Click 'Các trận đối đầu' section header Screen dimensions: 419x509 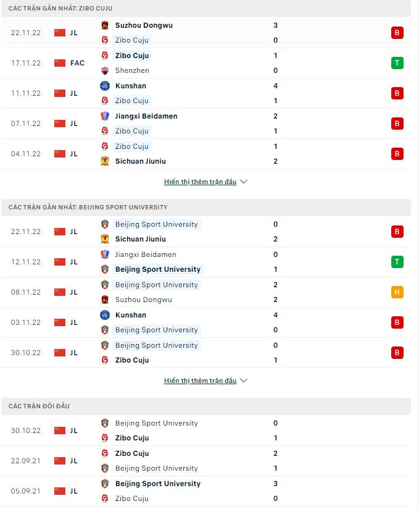pos(43,406)
